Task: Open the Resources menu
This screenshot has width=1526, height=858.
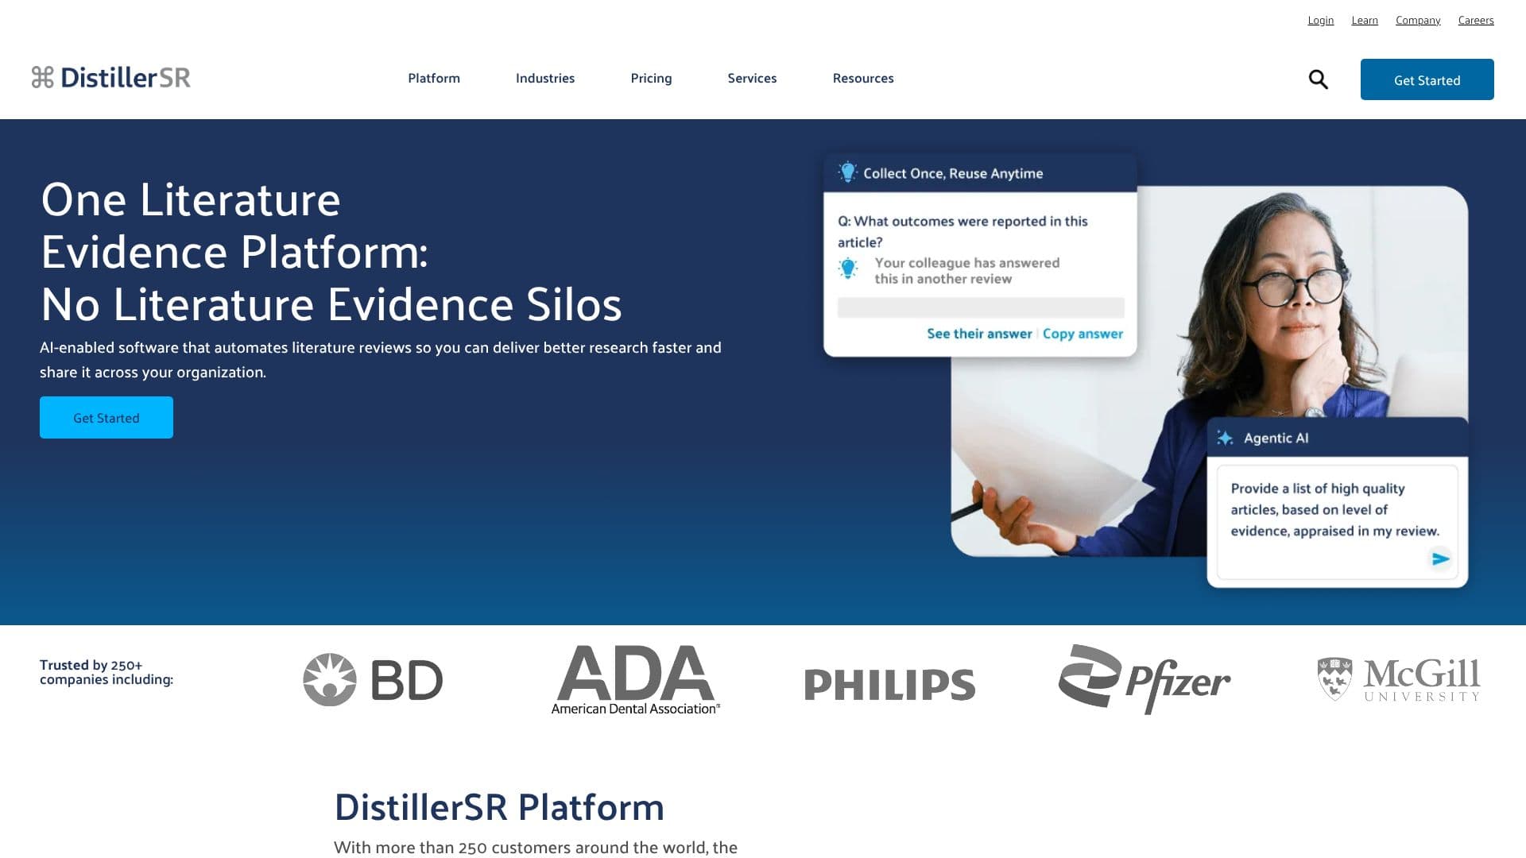Action: (x=863, y=78)
